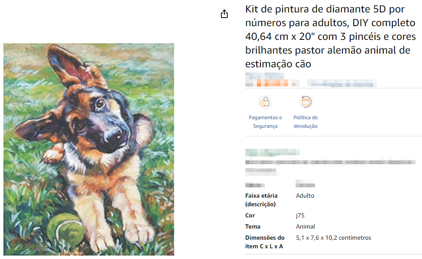
Task: Click the "Adulto" age range value
Action: tap(305, 196)
